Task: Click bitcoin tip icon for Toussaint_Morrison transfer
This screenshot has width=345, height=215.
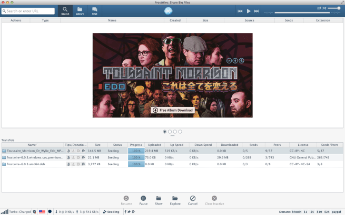Action: (x=68, y=150)
